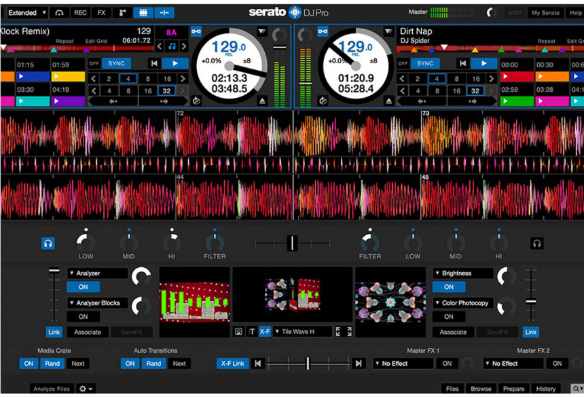Toggle the Analyzer effect ON switch
The width and height of the screenshot is (584, 397).
point(83,287)
